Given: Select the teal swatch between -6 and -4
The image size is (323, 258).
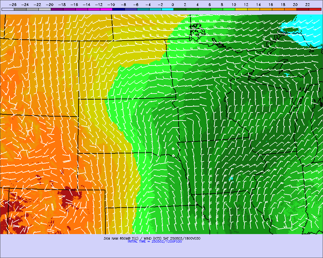Looking at the screenshot, I should [143, 9].
